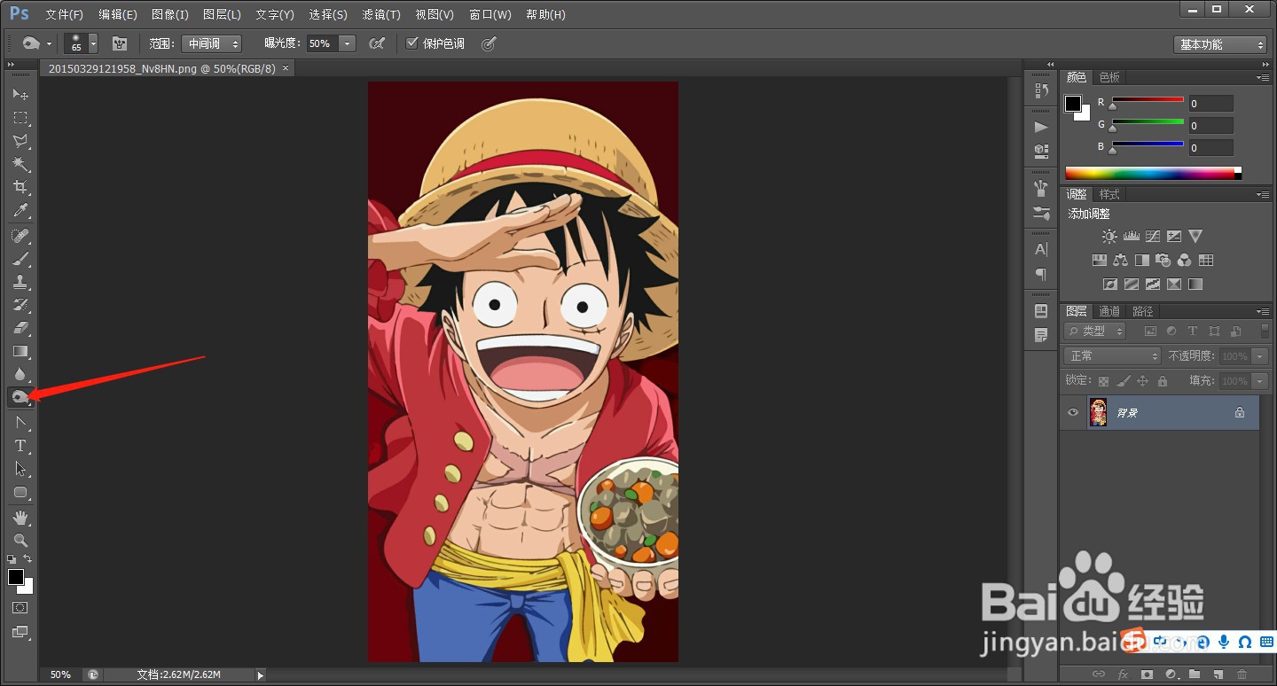Select the Path Selection tool

(x=20, y=469)
